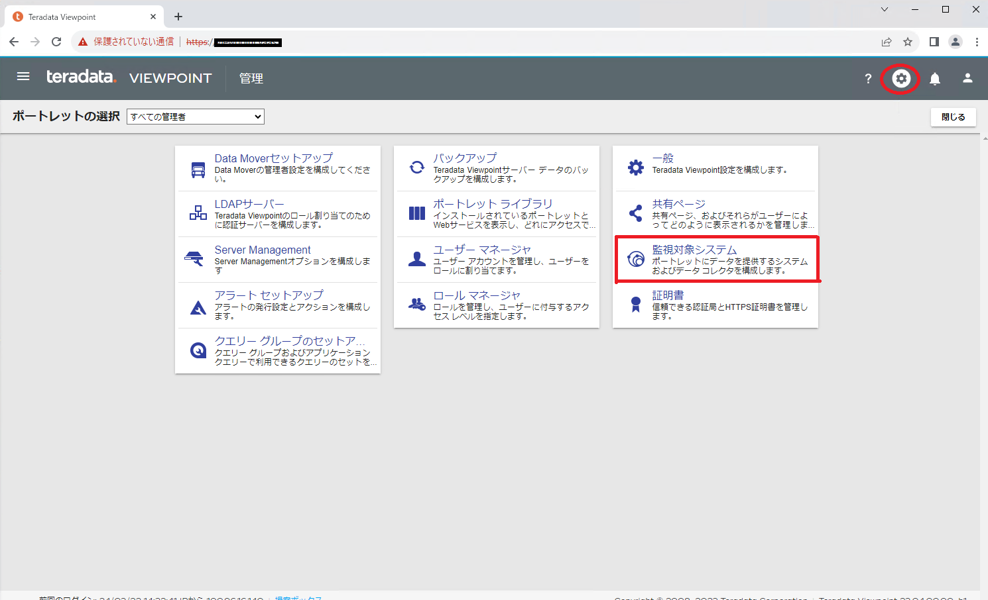988x600 pixels.
Task: Open the すべての管理者 dropdown
Action: pos(195,116)
